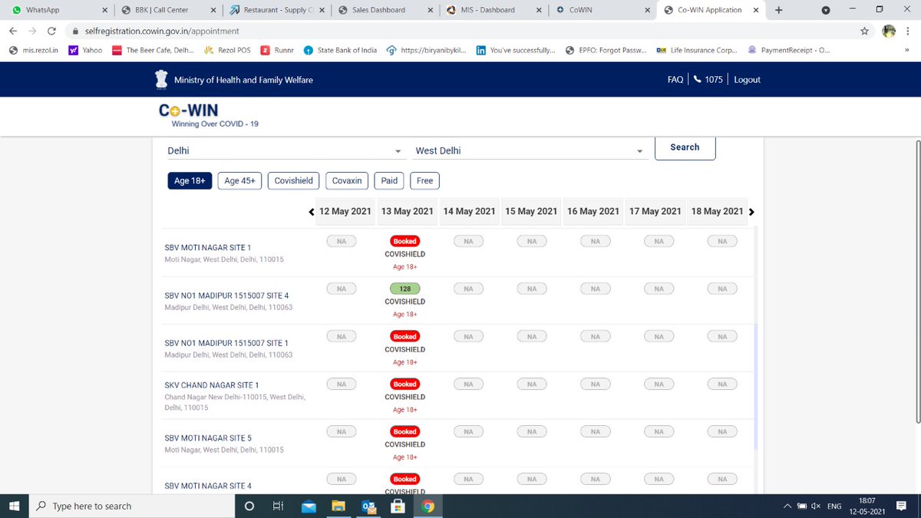
Task: Open a new browser tab with plus icon
Action: tap(779, 10)
